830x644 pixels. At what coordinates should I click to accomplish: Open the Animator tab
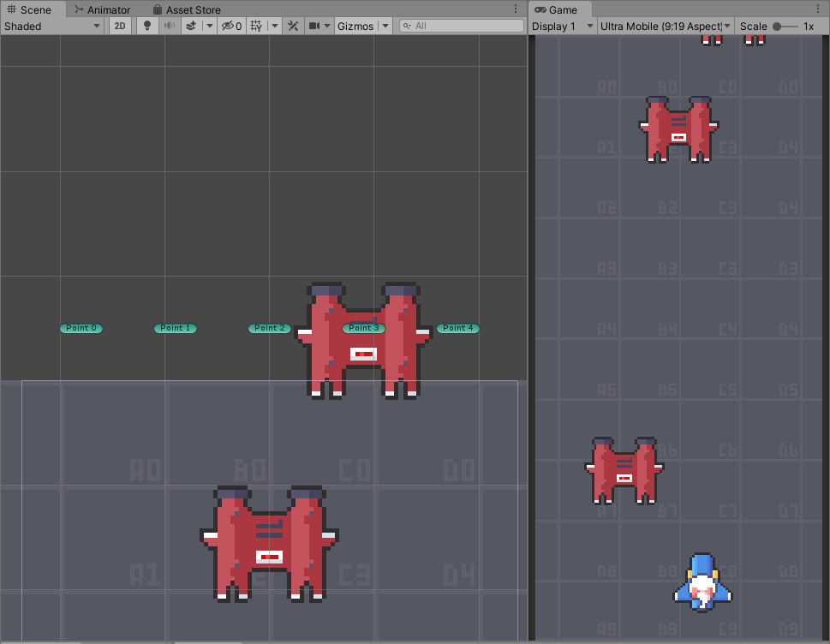[102, 9]
